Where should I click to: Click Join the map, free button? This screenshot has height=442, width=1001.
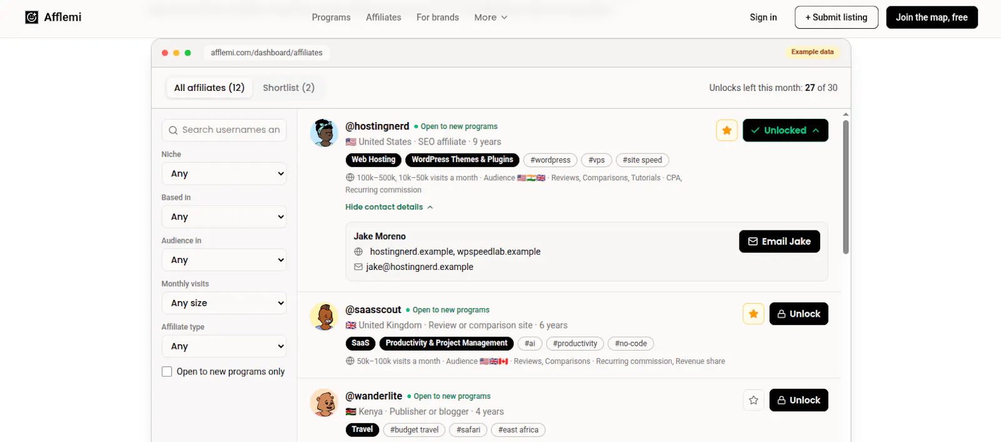pos(932,18)
